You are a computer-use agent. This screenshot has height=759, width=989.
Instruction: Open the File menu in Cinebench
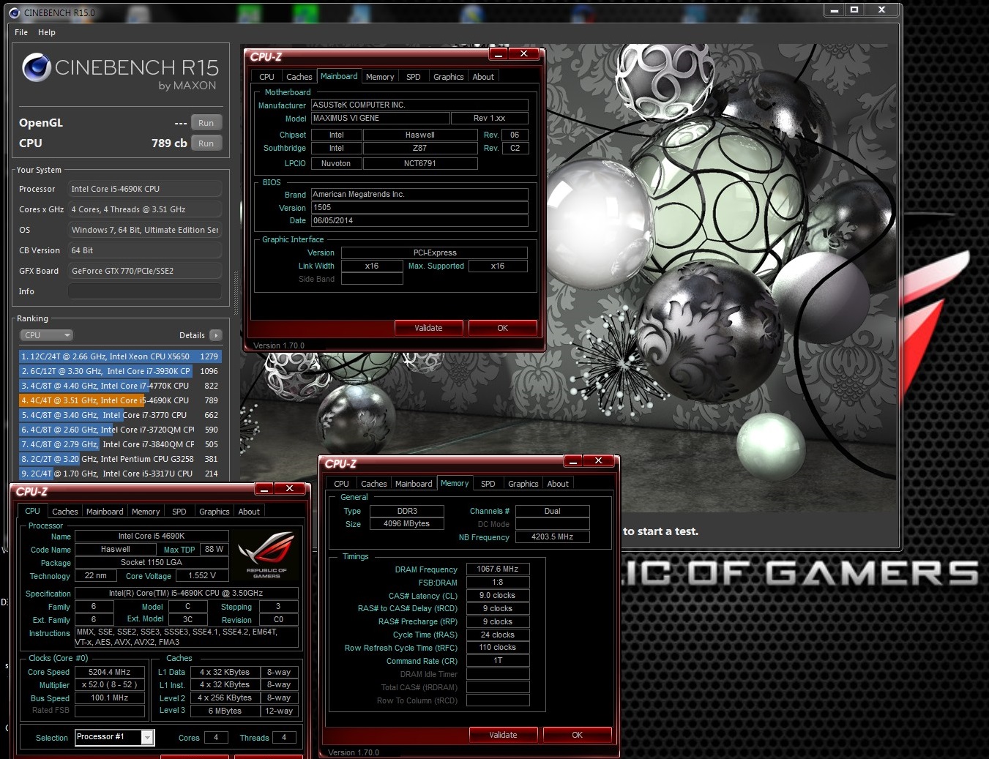tap(21, 32)
